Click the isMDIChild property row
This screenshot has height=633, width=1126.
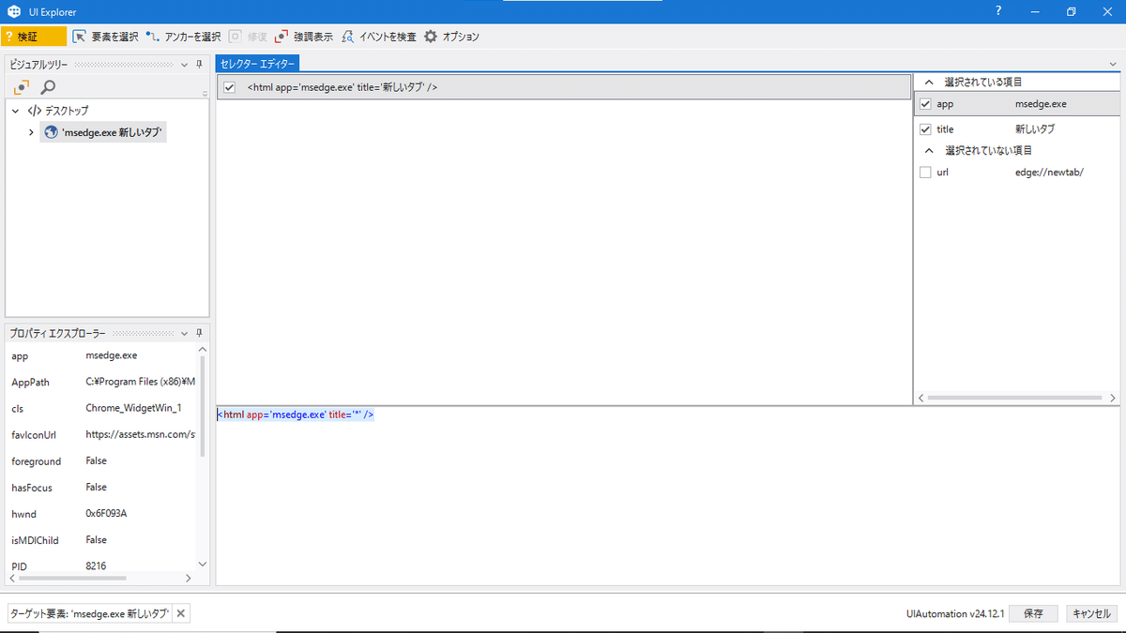tap(102, 539)
